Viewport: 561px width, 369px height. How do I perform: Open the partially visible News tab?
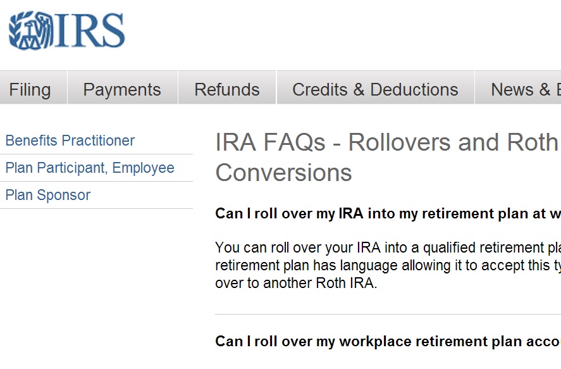pyautogui.click(x=518, y=88)
